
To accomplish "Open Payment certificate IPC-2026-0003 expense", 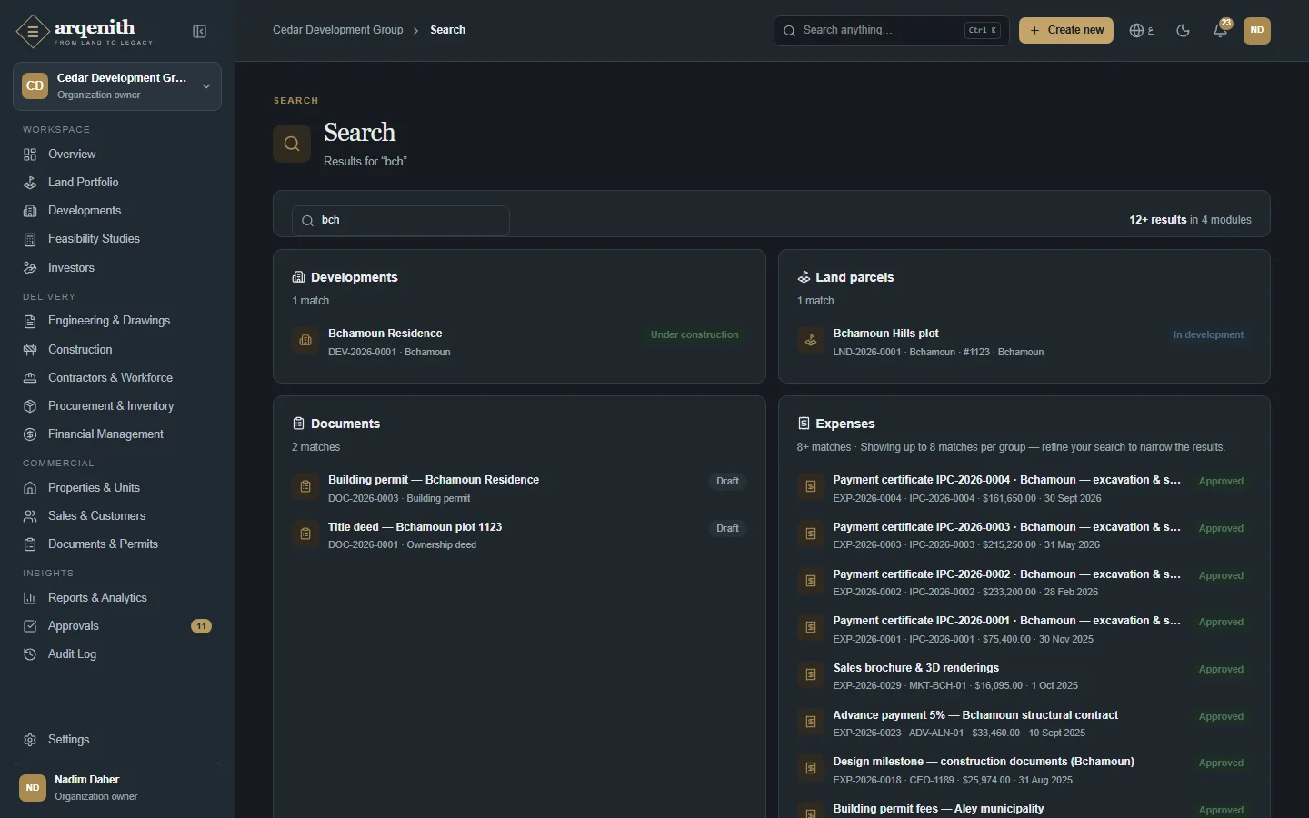I will point(1024,536).
